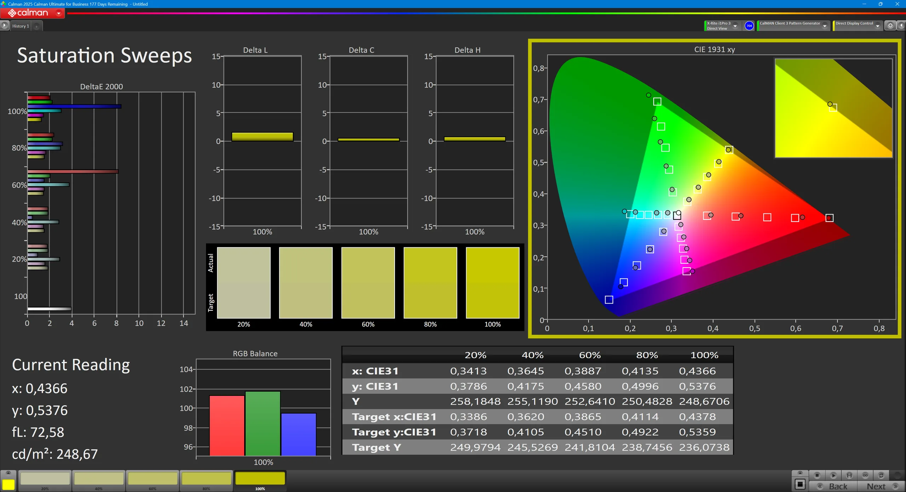Screen dimensions: 906x492
Task: Click the red bar in RGB Balance
Action: click(227, 426)
